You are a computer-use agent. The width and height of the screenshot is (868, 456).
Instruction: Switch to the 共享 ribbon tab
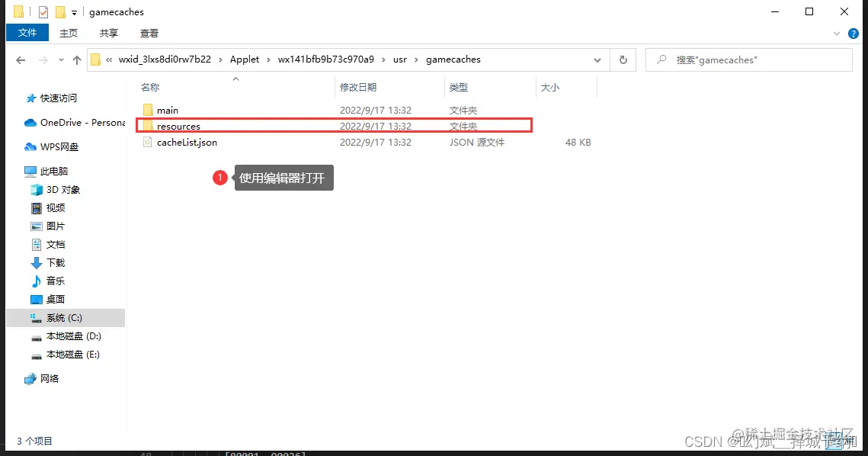[108, 34]
